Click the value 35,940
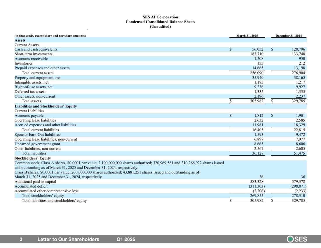Image resolution: width=321 pixels, height=248 pixels. pos(258,78)
